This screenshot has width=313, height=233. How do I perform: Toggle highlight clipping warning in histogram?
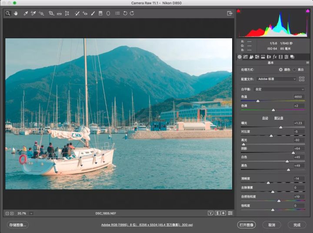tap(308, 11)
